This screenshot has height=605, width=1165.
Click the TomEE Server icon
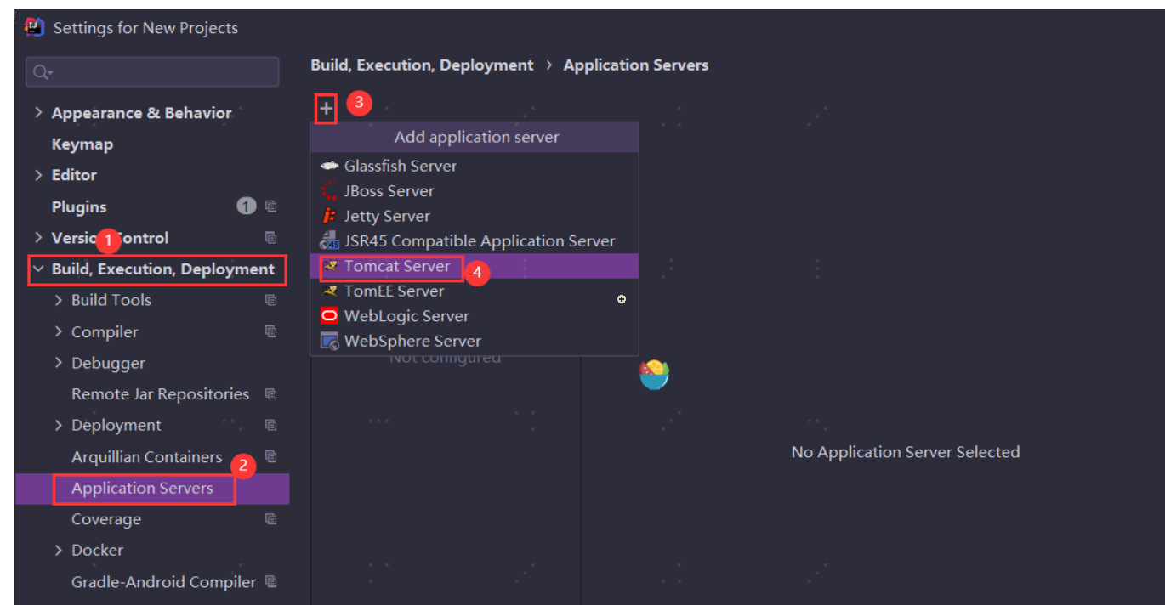pos(330,291)
